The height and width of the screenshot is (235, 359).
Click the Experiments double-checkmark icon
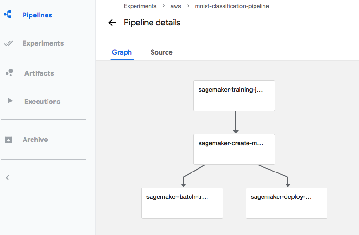tap(8, 43)
